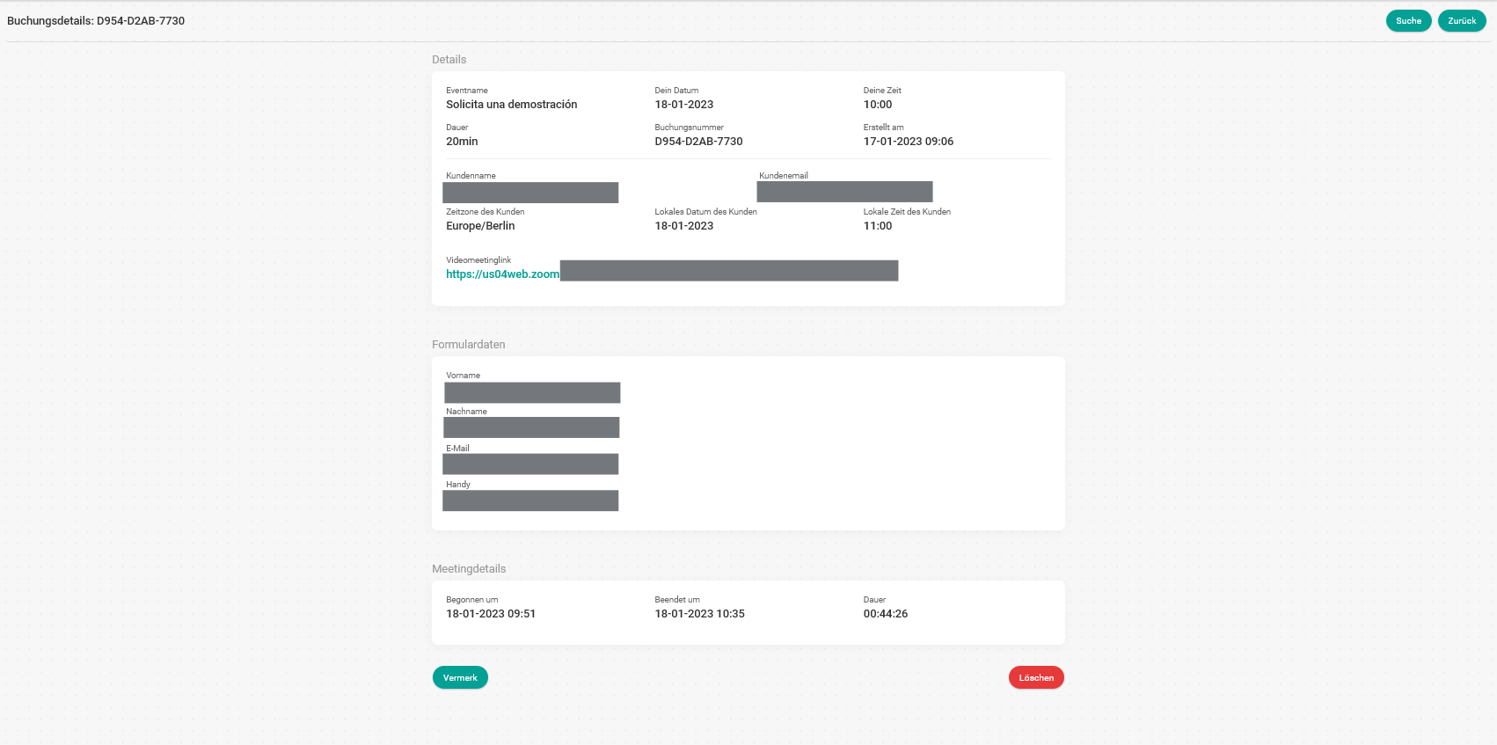Select the Deine Zeit value 10:00
This screenshot has height=745, width=1497.
point(878,105)
